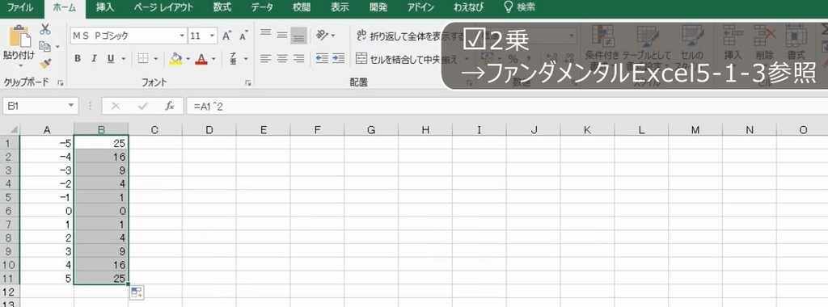Image resolution: width=828 pixels, height=307 pixels.
Task: Click the 検索 tell-me search box
Action: coord(520,7)
